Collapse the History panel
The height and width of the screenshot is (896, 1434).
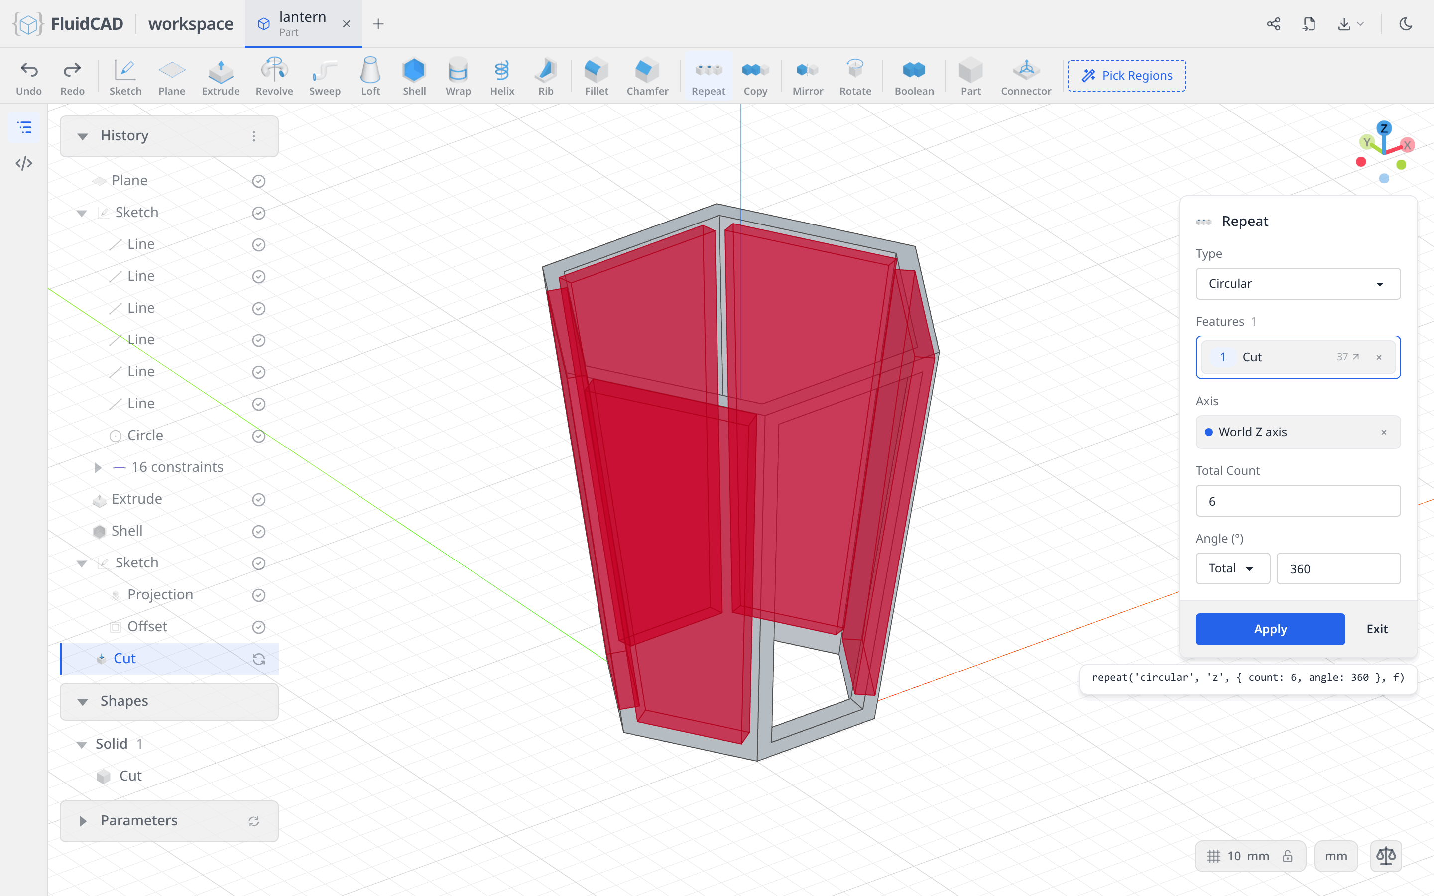coord(82,136)
